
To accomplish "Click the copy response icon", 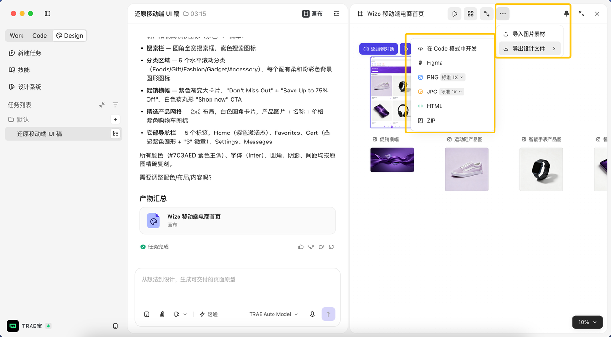I will coord(321,247).
